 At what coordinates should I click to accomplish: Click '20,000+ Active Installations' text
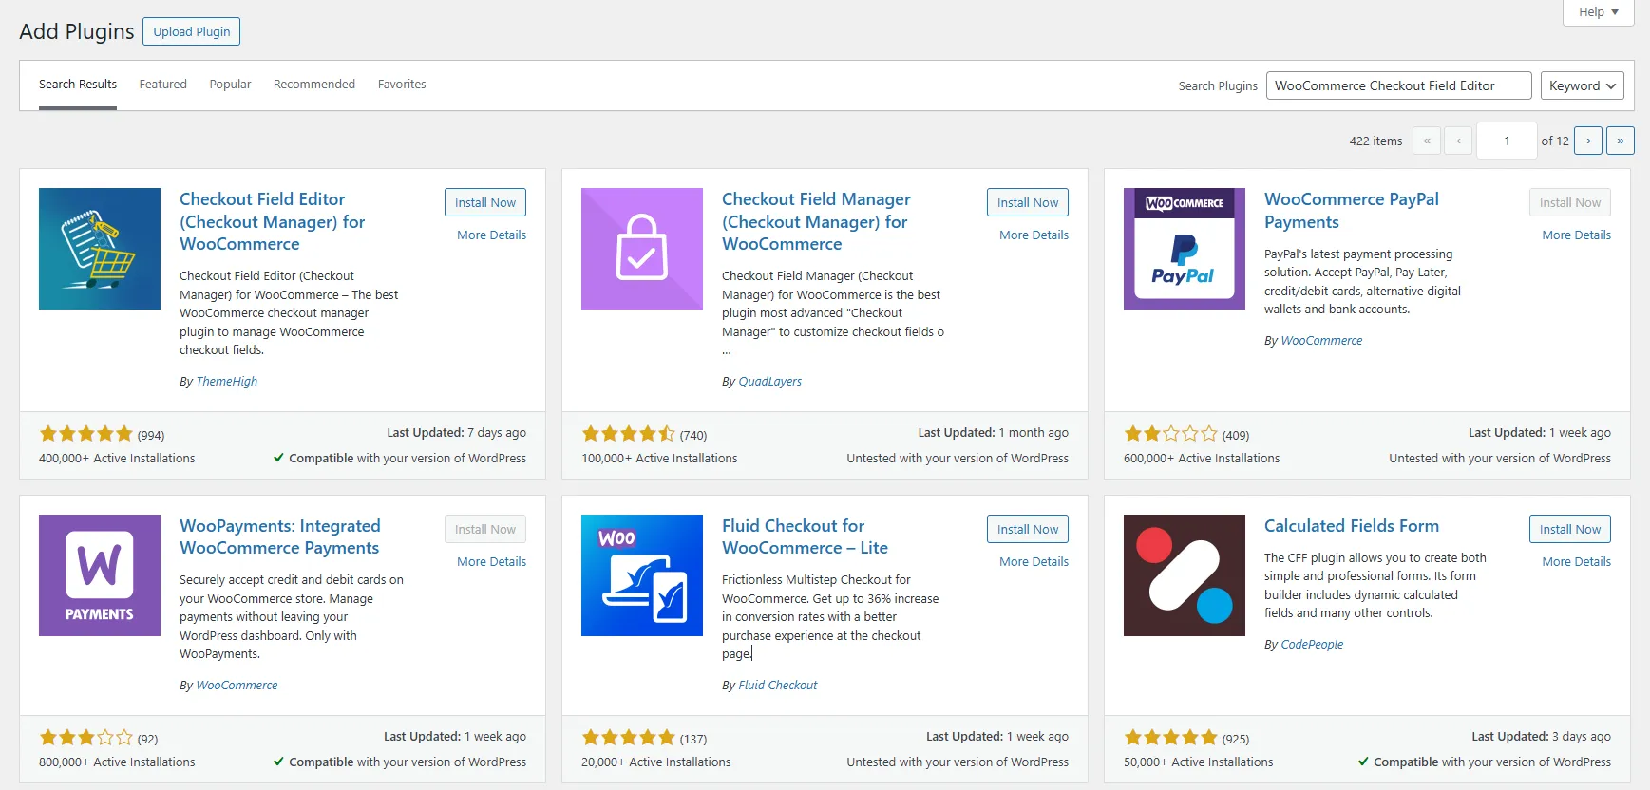656,762
